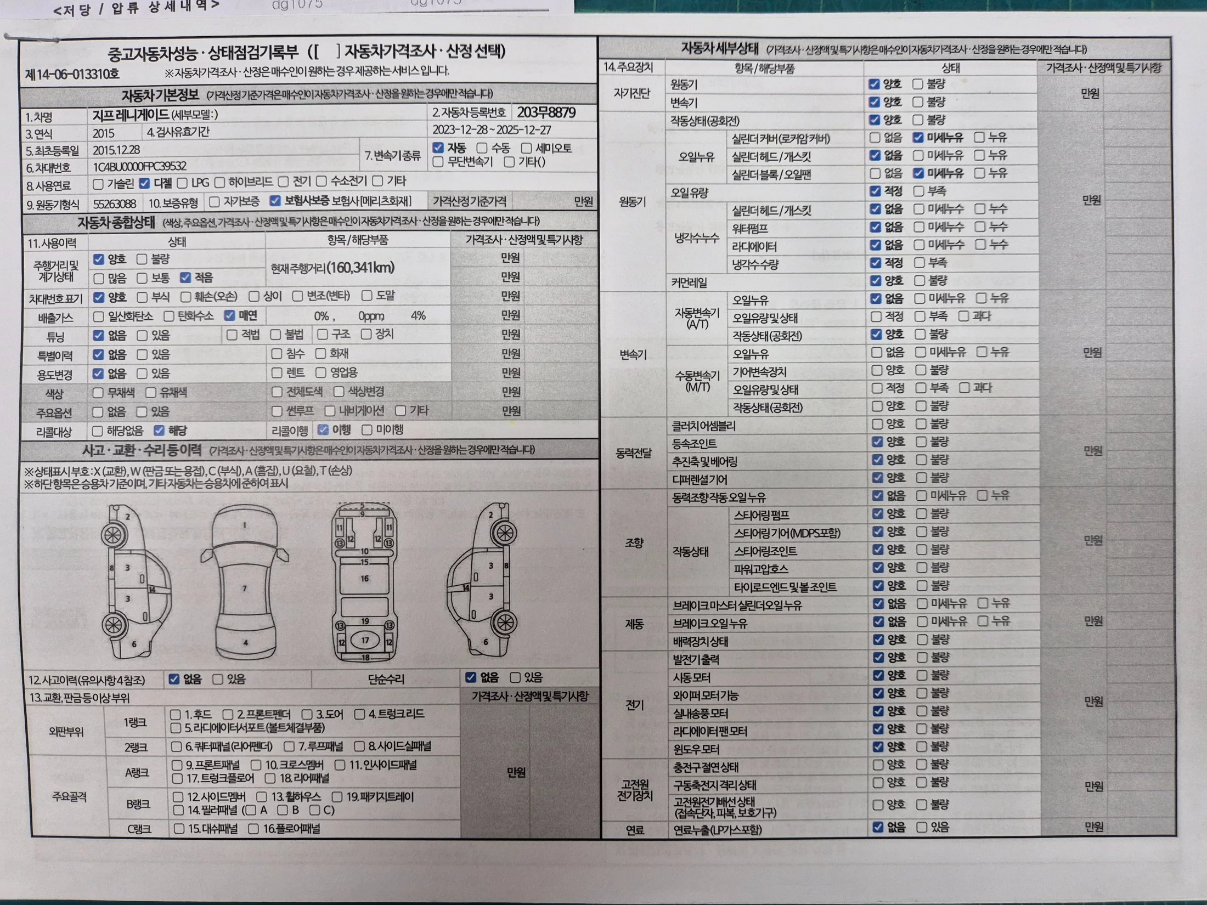Select hood area 1 on top-view diagram
This screenshot has height=905, width=1207.
point(245,525)
